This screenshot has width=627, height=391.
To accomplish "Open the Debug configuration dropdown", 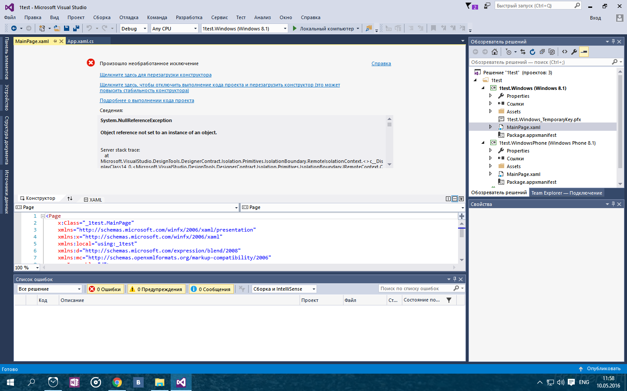I will click(x=134, y=28).
